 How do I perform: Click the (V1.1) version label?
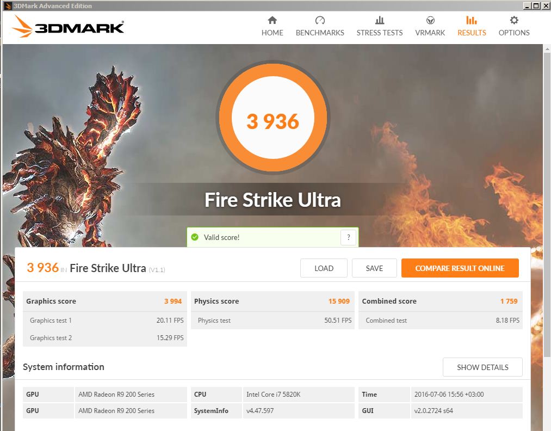157,270
